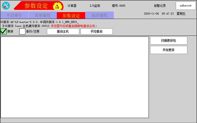The image size is (197, 123).
Task: Enable the 备份/还原 checkbox
Action: (22, 32)
